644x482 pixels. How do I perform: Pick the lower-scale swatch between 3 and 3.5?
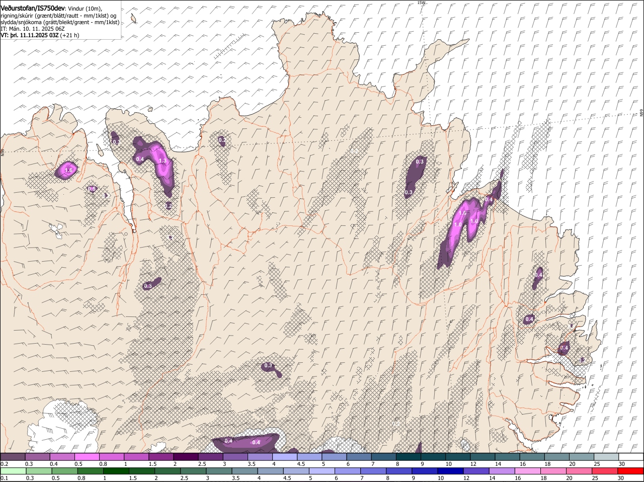pyautogui.click(x=219, y=471)
